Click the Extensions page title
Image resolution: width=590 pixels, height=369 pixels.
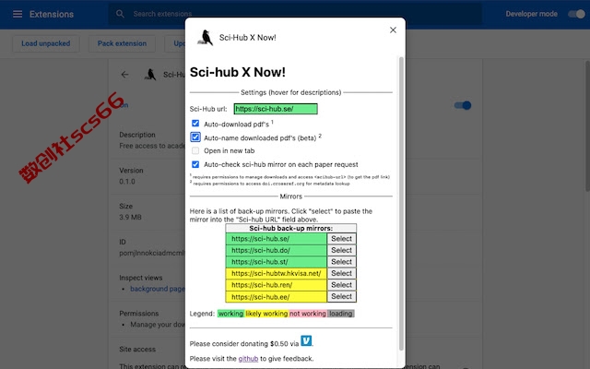point(52,15)
